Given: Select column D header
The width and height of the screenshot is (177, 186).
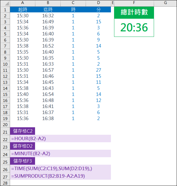Looking at the screenshot, I should tap(98, 3).
